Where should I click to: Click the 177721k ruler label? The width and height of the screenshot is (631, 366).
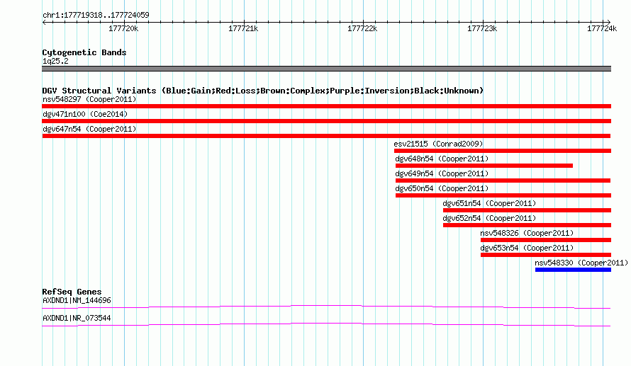(x=243, y=28)
